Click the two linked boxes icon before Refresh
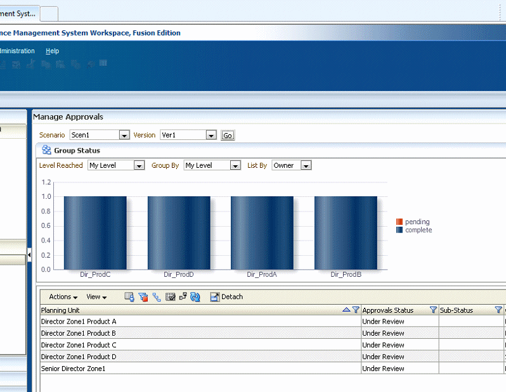Image resolution: width=506 pixels, height=392 pixels. 183,296
